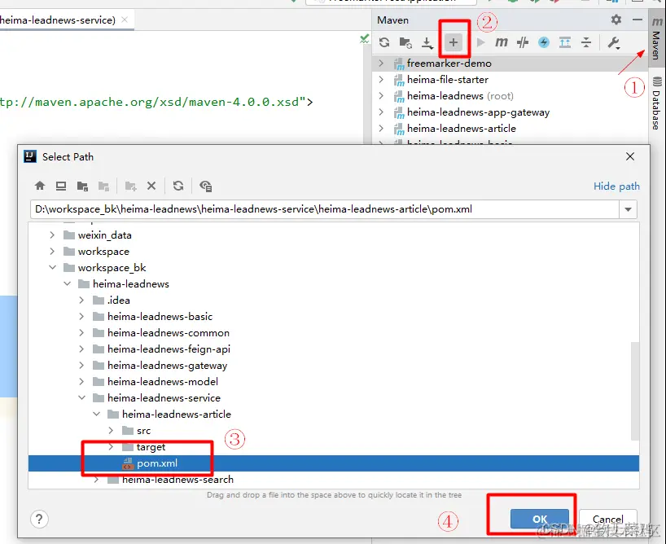Click the path input field

325,209
